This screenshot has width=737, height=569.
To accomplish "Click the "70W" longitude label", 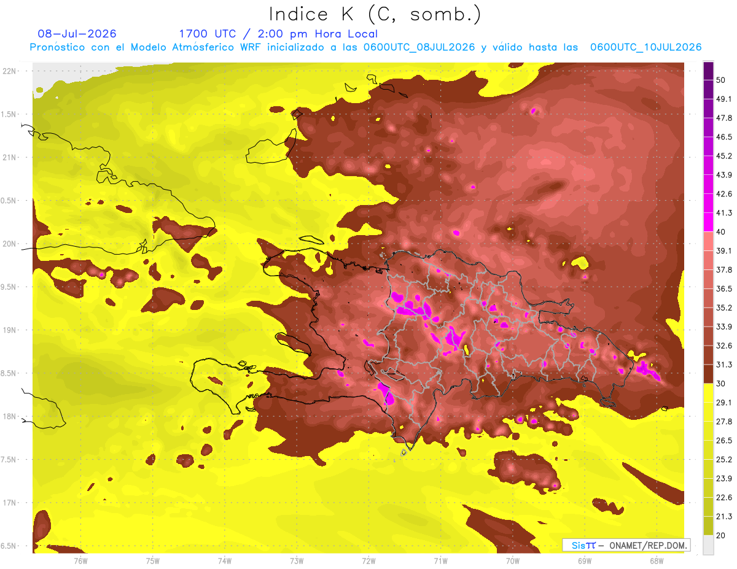I will [513, 560].
